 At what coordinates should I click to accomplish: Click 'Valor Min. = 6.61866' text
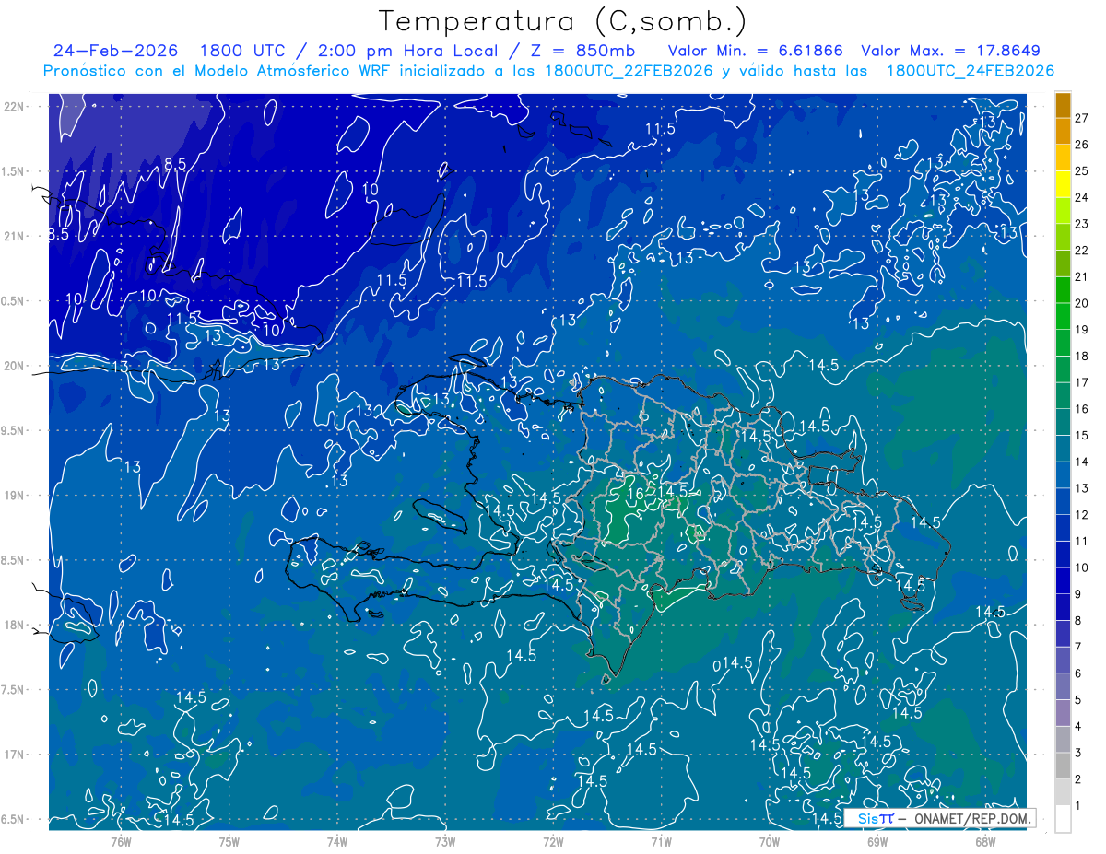click(x=756, y=51)
